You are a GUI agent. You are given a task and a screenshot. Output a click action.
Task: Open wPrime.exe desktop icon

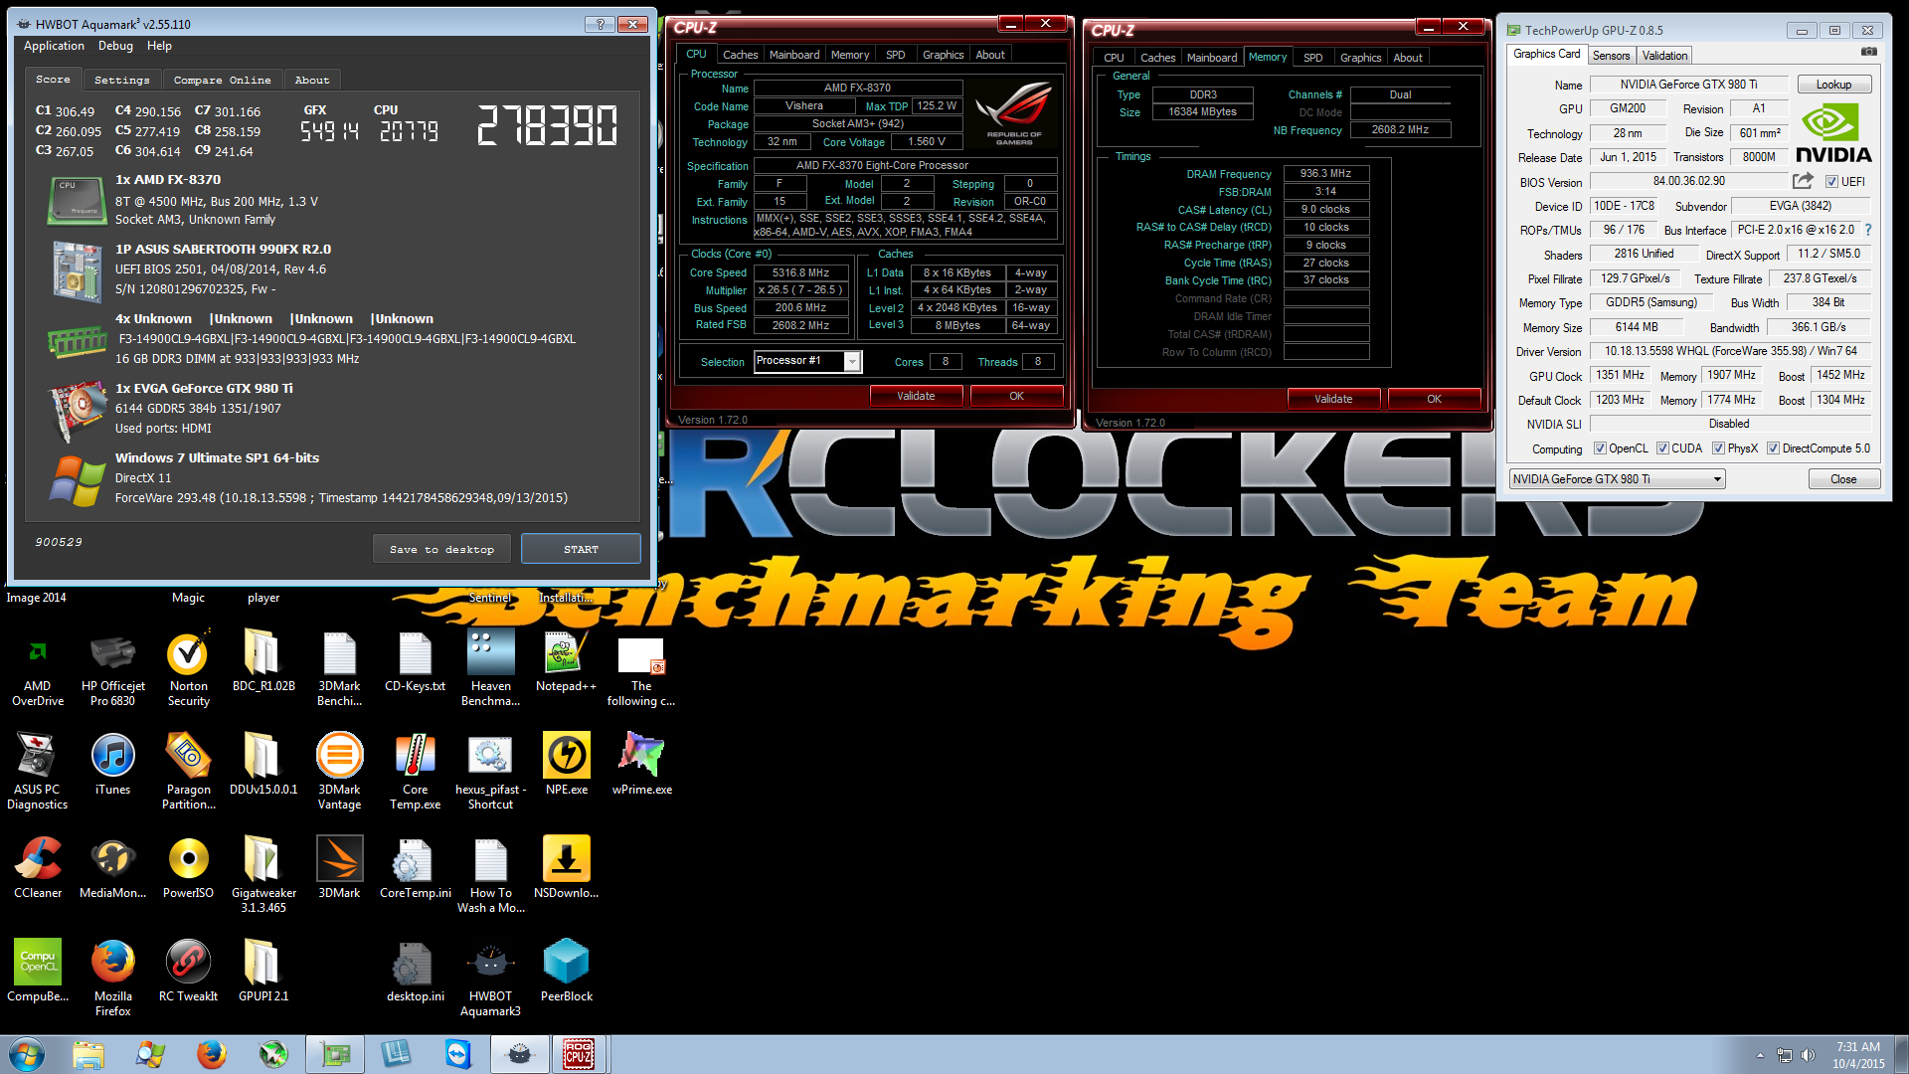642,764
